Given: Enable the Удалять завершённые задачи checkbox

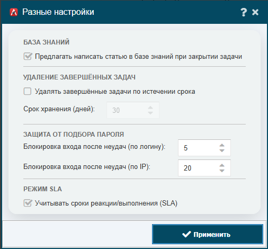Looking at the screenshot, I should click(28, 91).
